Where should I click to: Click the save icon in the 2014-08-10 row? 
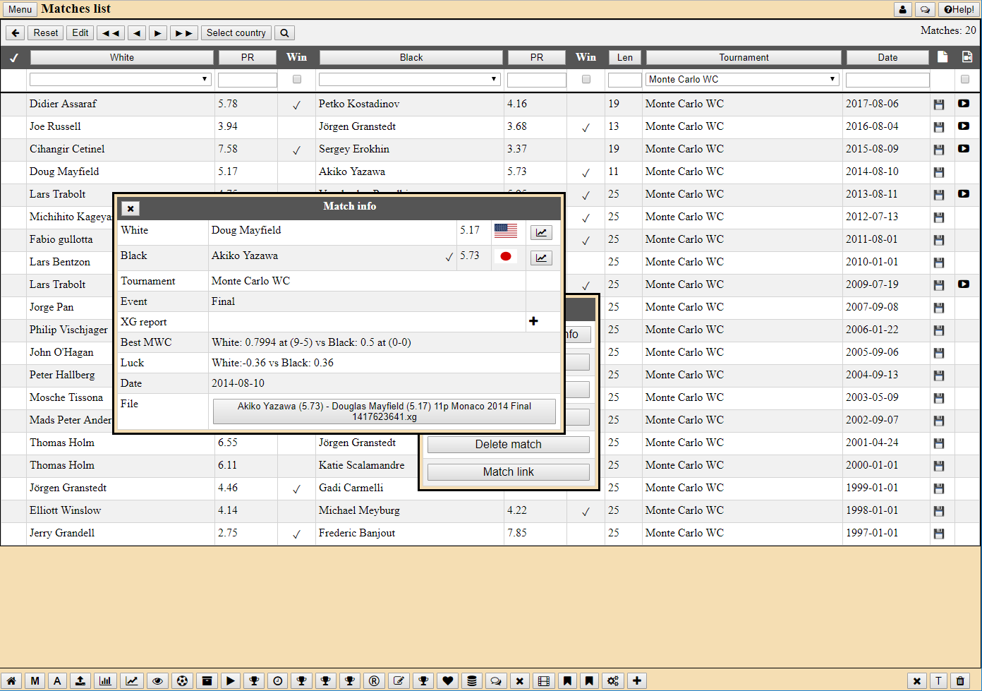coord(939,172)
